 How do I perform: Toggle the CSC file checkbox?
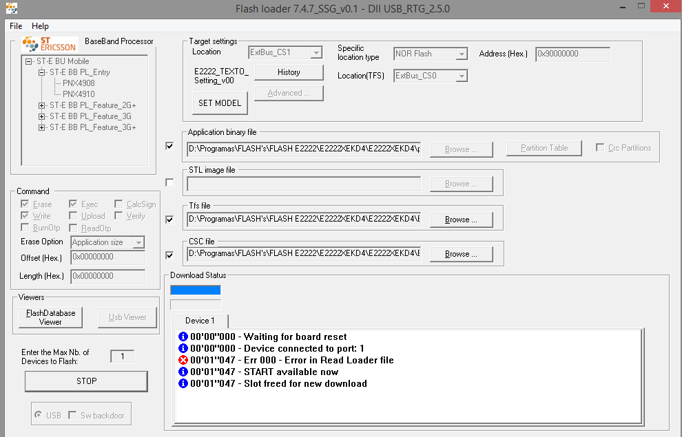[x=169, y=255]
